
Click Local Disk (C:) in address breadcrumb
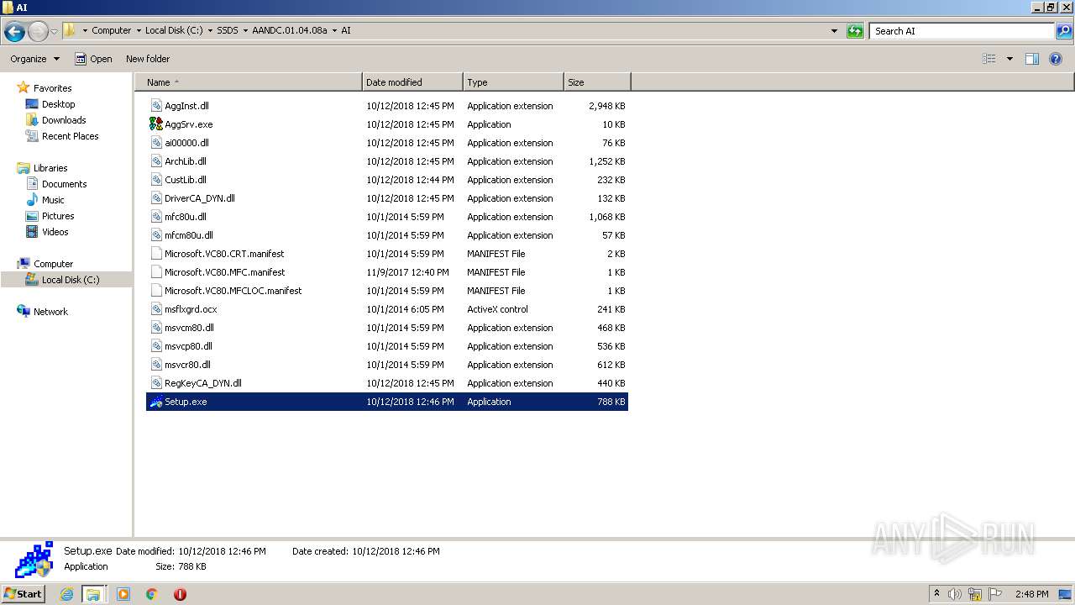point(174,30)
